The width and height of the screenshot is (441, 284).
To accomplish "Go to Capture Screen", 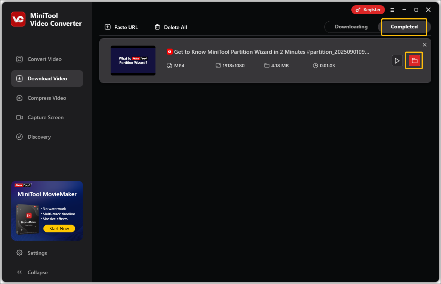I will 47,117.
